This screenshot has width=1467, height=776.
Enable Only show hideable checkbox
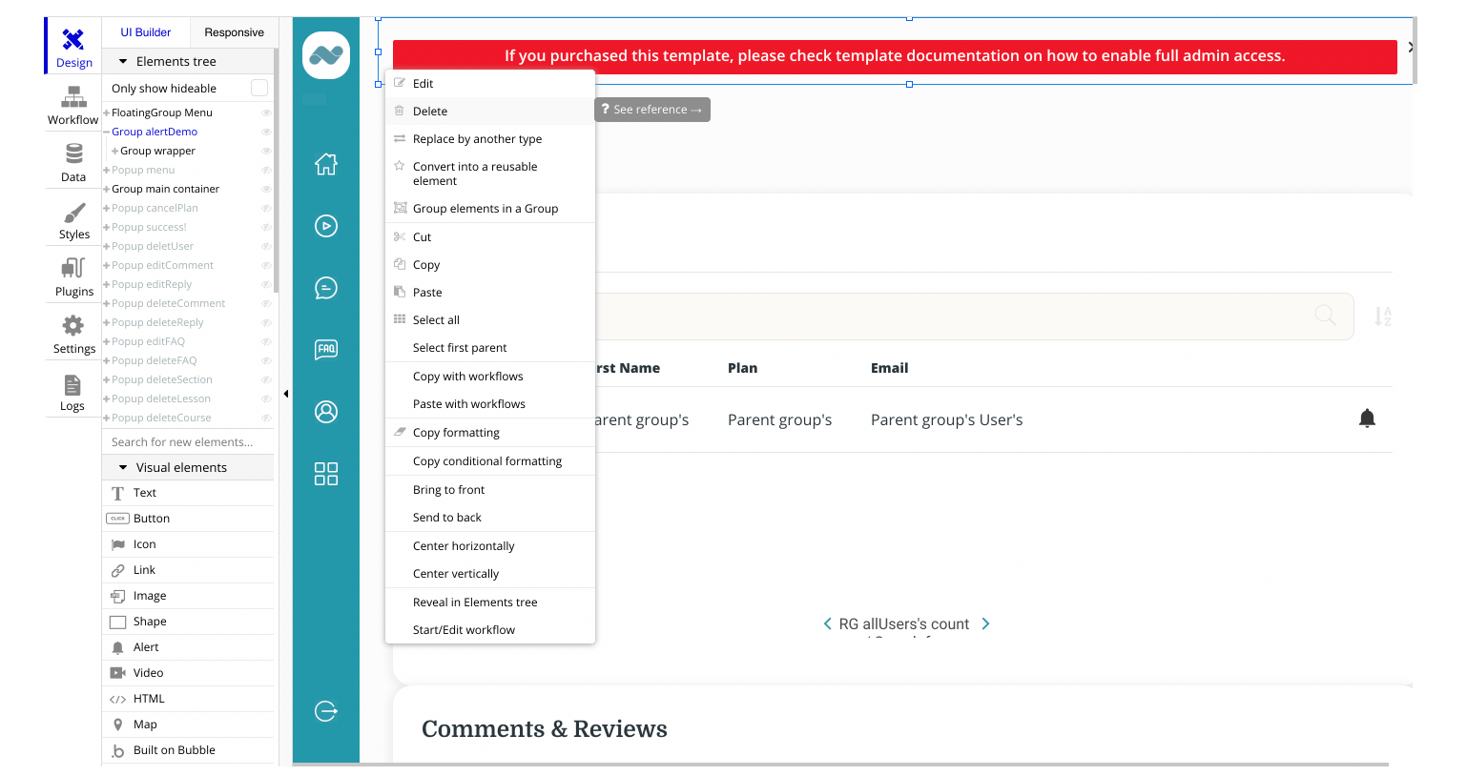click(258, 88)
